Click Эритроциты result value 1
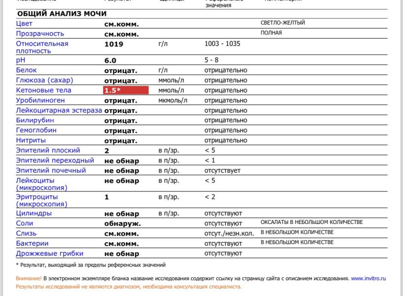Image resolution: width=403 pixels, height=296 pixels. click(x=107, y=197)
